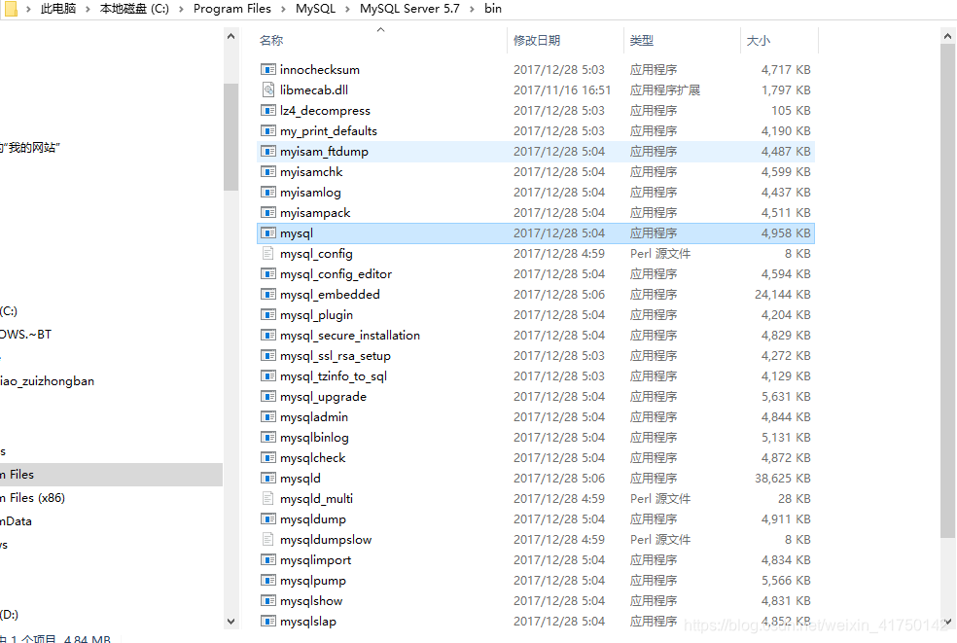Select the mysql_config Perl source file icon
The image size is (957, 643).
pyautogui.click(x=267, y=253)
